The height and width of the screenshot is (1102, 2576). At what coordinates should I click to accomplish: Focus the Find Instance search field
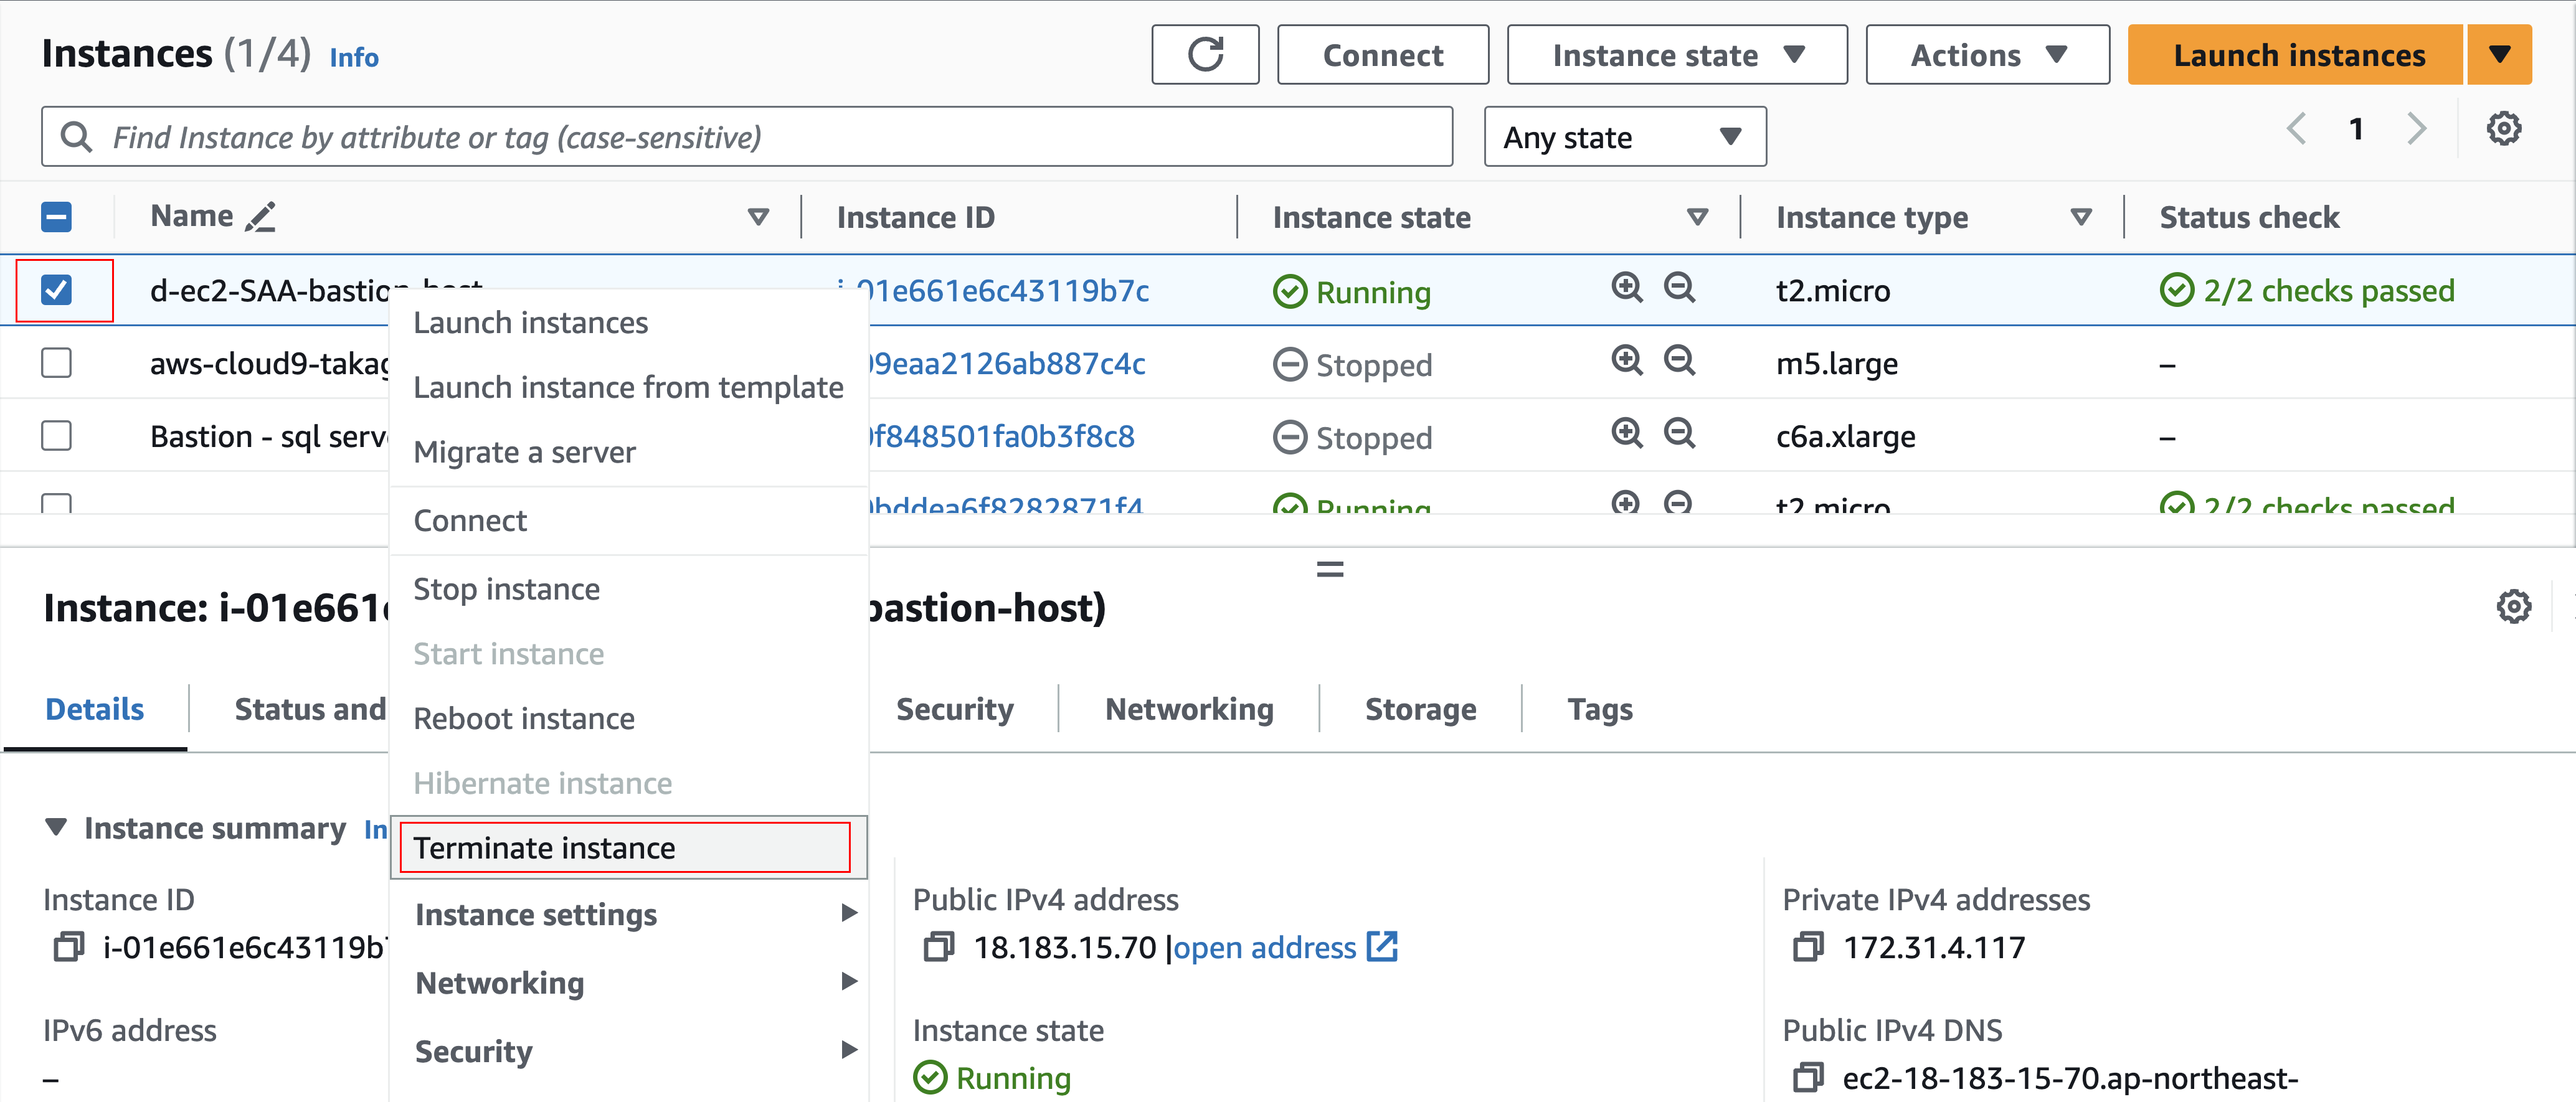[746, 137]
